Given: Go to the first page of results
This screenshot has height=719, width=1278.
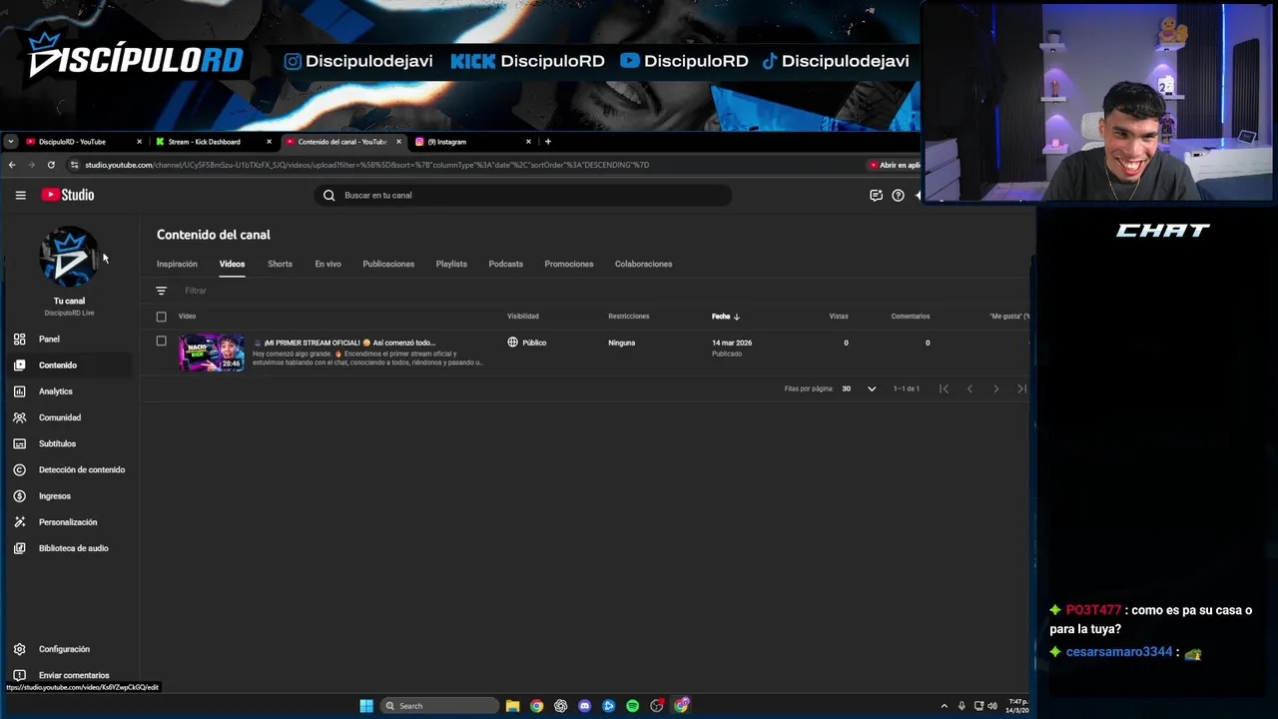Looking at the screenshot, I should [x=944, y=388].
